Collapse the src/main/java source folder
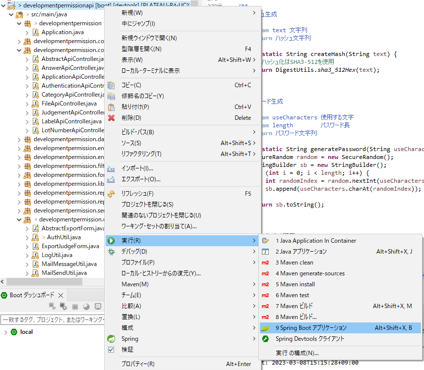424x370 pixels. pyautogui.click(x=11, y=14)
